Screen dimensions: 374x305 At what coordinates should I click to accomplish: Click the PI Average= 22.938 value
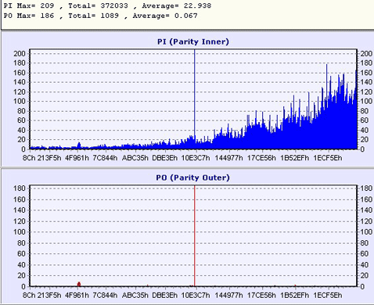tap(177, 5)
